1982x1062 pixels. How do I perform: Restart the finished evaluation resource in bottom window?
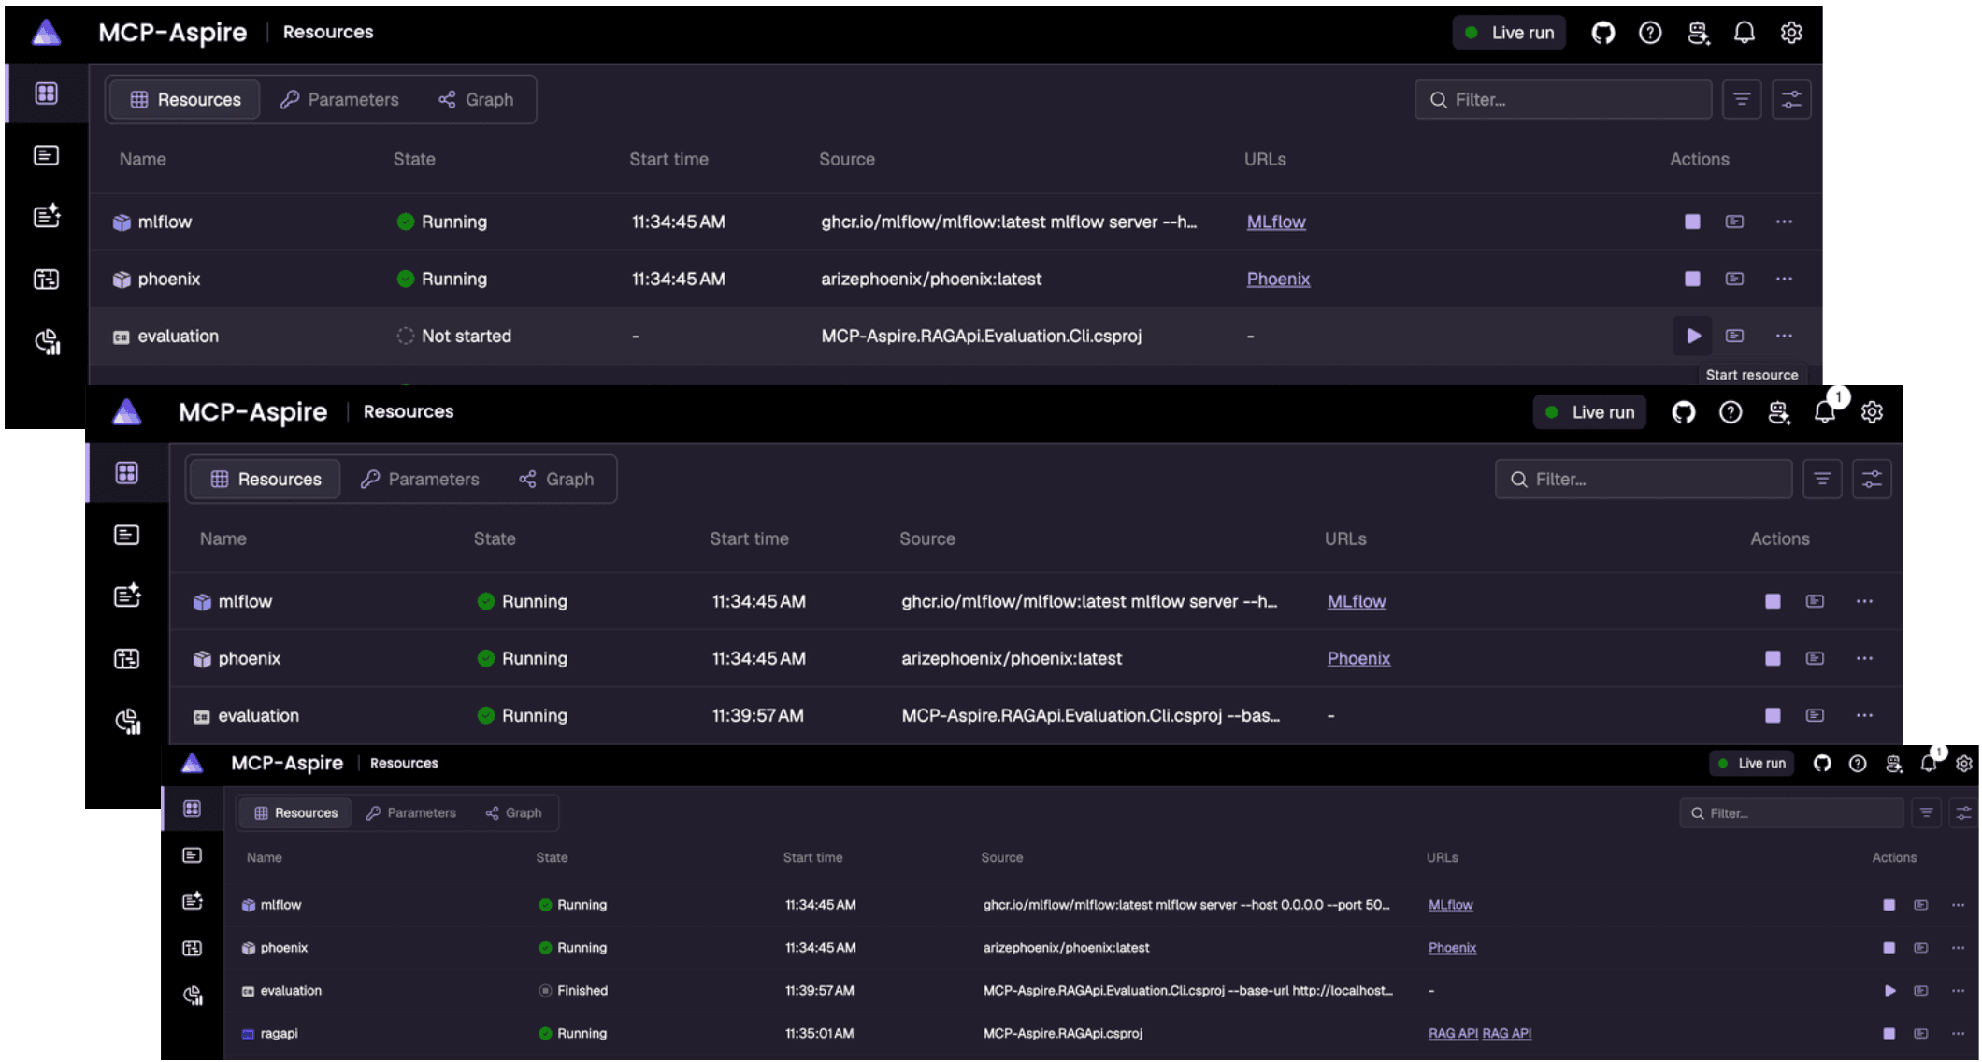[1889, 990]
